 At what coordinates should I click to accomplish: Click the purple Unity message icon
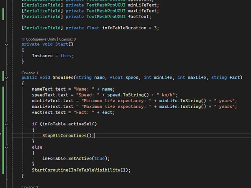point(23,38)
